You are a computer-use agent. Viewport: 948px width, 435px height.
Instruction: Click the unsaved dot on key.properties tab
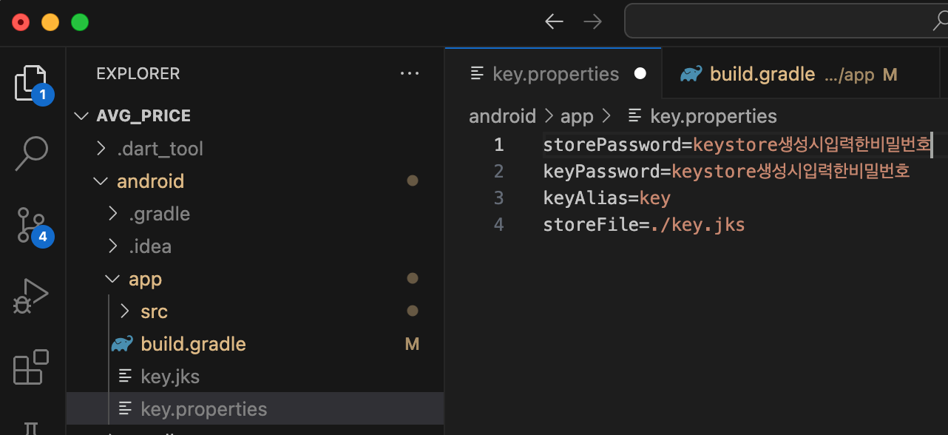[640, 73]
